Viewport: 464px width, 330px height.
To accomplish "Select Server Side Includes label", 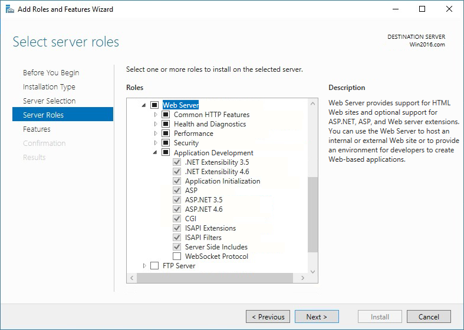I will click(216, 246).
